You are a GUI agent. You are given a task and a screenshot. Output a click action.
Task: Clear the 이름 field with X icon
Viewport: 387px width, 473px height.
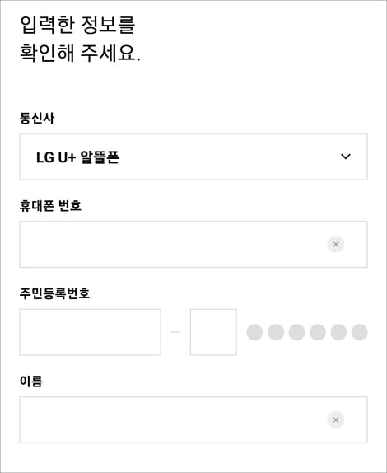(335, 419)
